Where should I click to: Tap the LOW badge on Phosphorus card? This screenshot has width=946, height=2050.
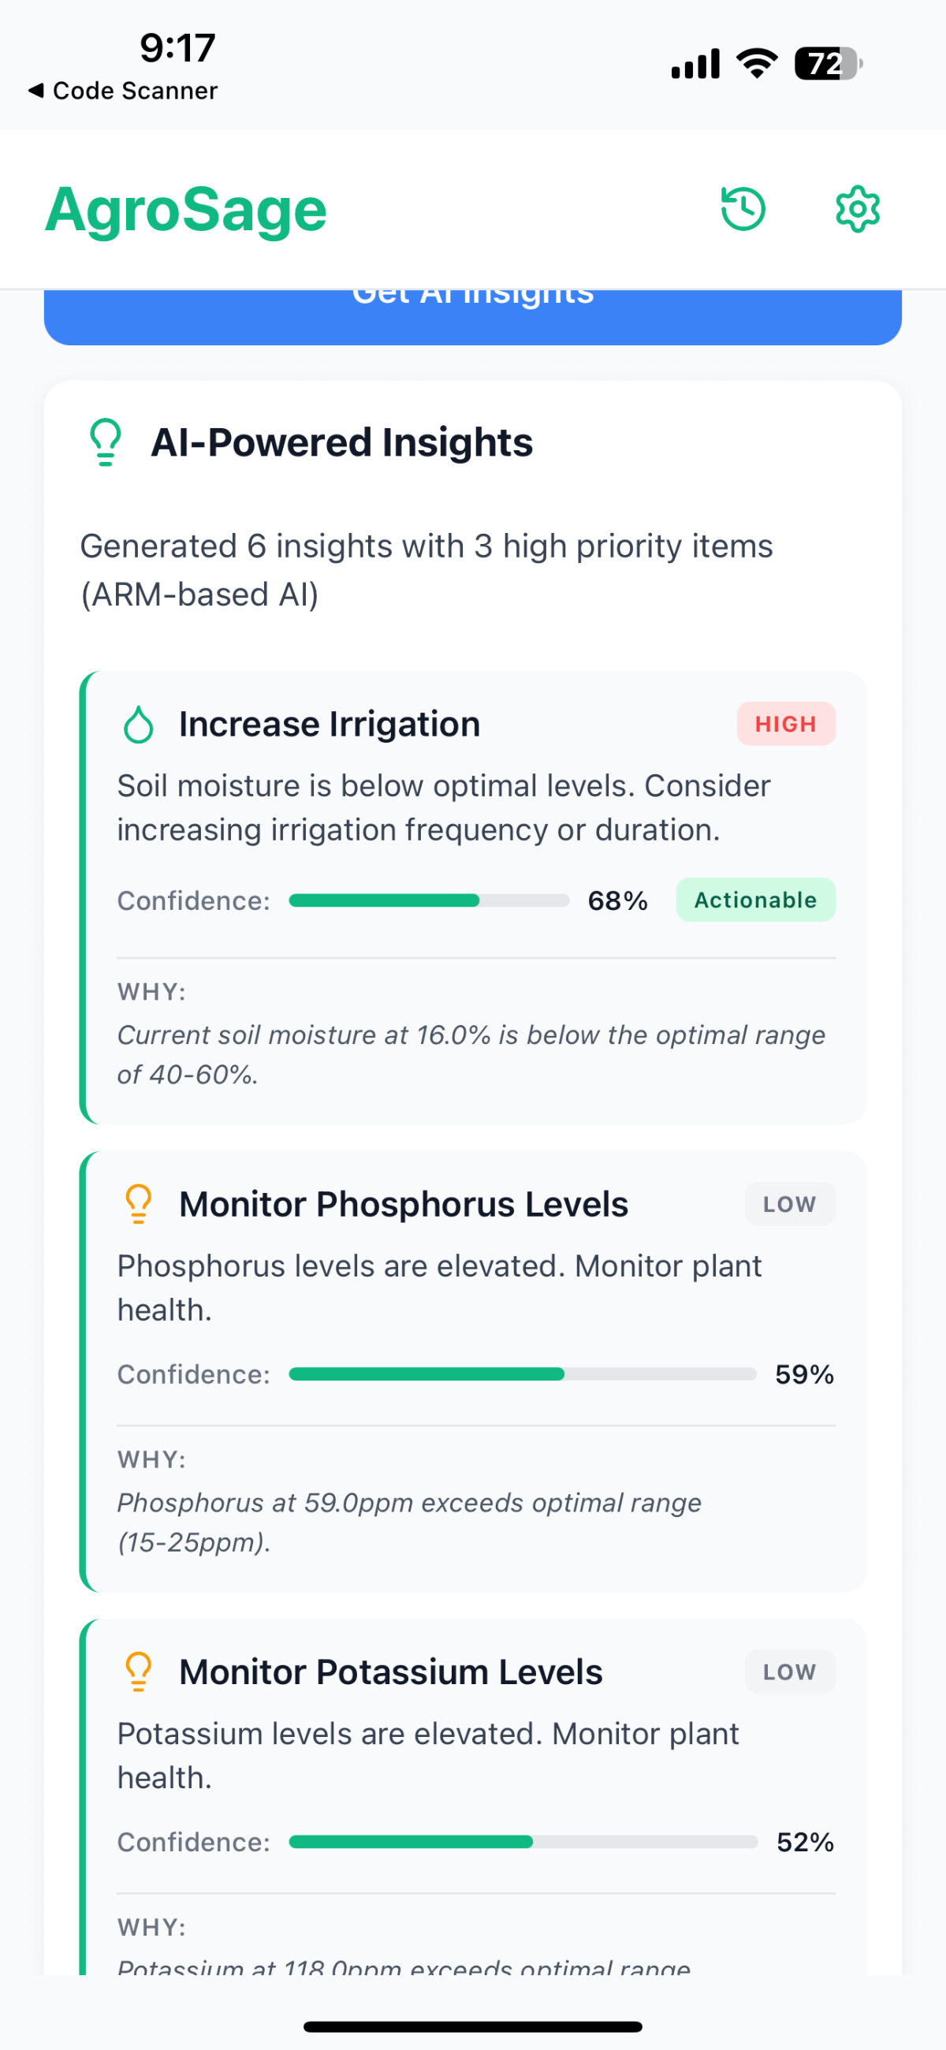(789, 1204)
